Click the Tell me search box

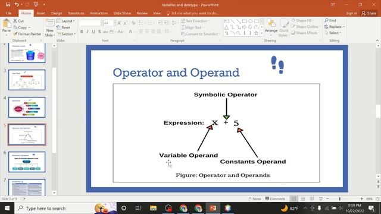[x=193, y=13]
